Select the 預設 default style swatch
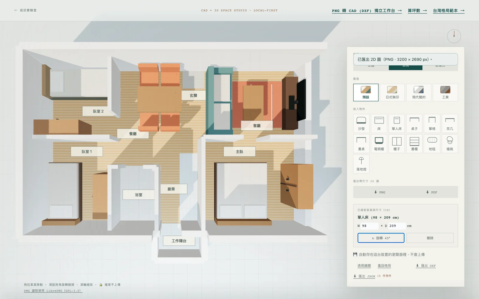 click(366, 92)
